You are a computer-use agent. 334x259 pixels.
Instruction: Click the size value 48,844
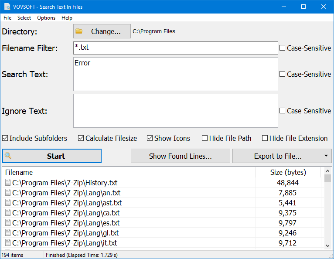[288, 183]
